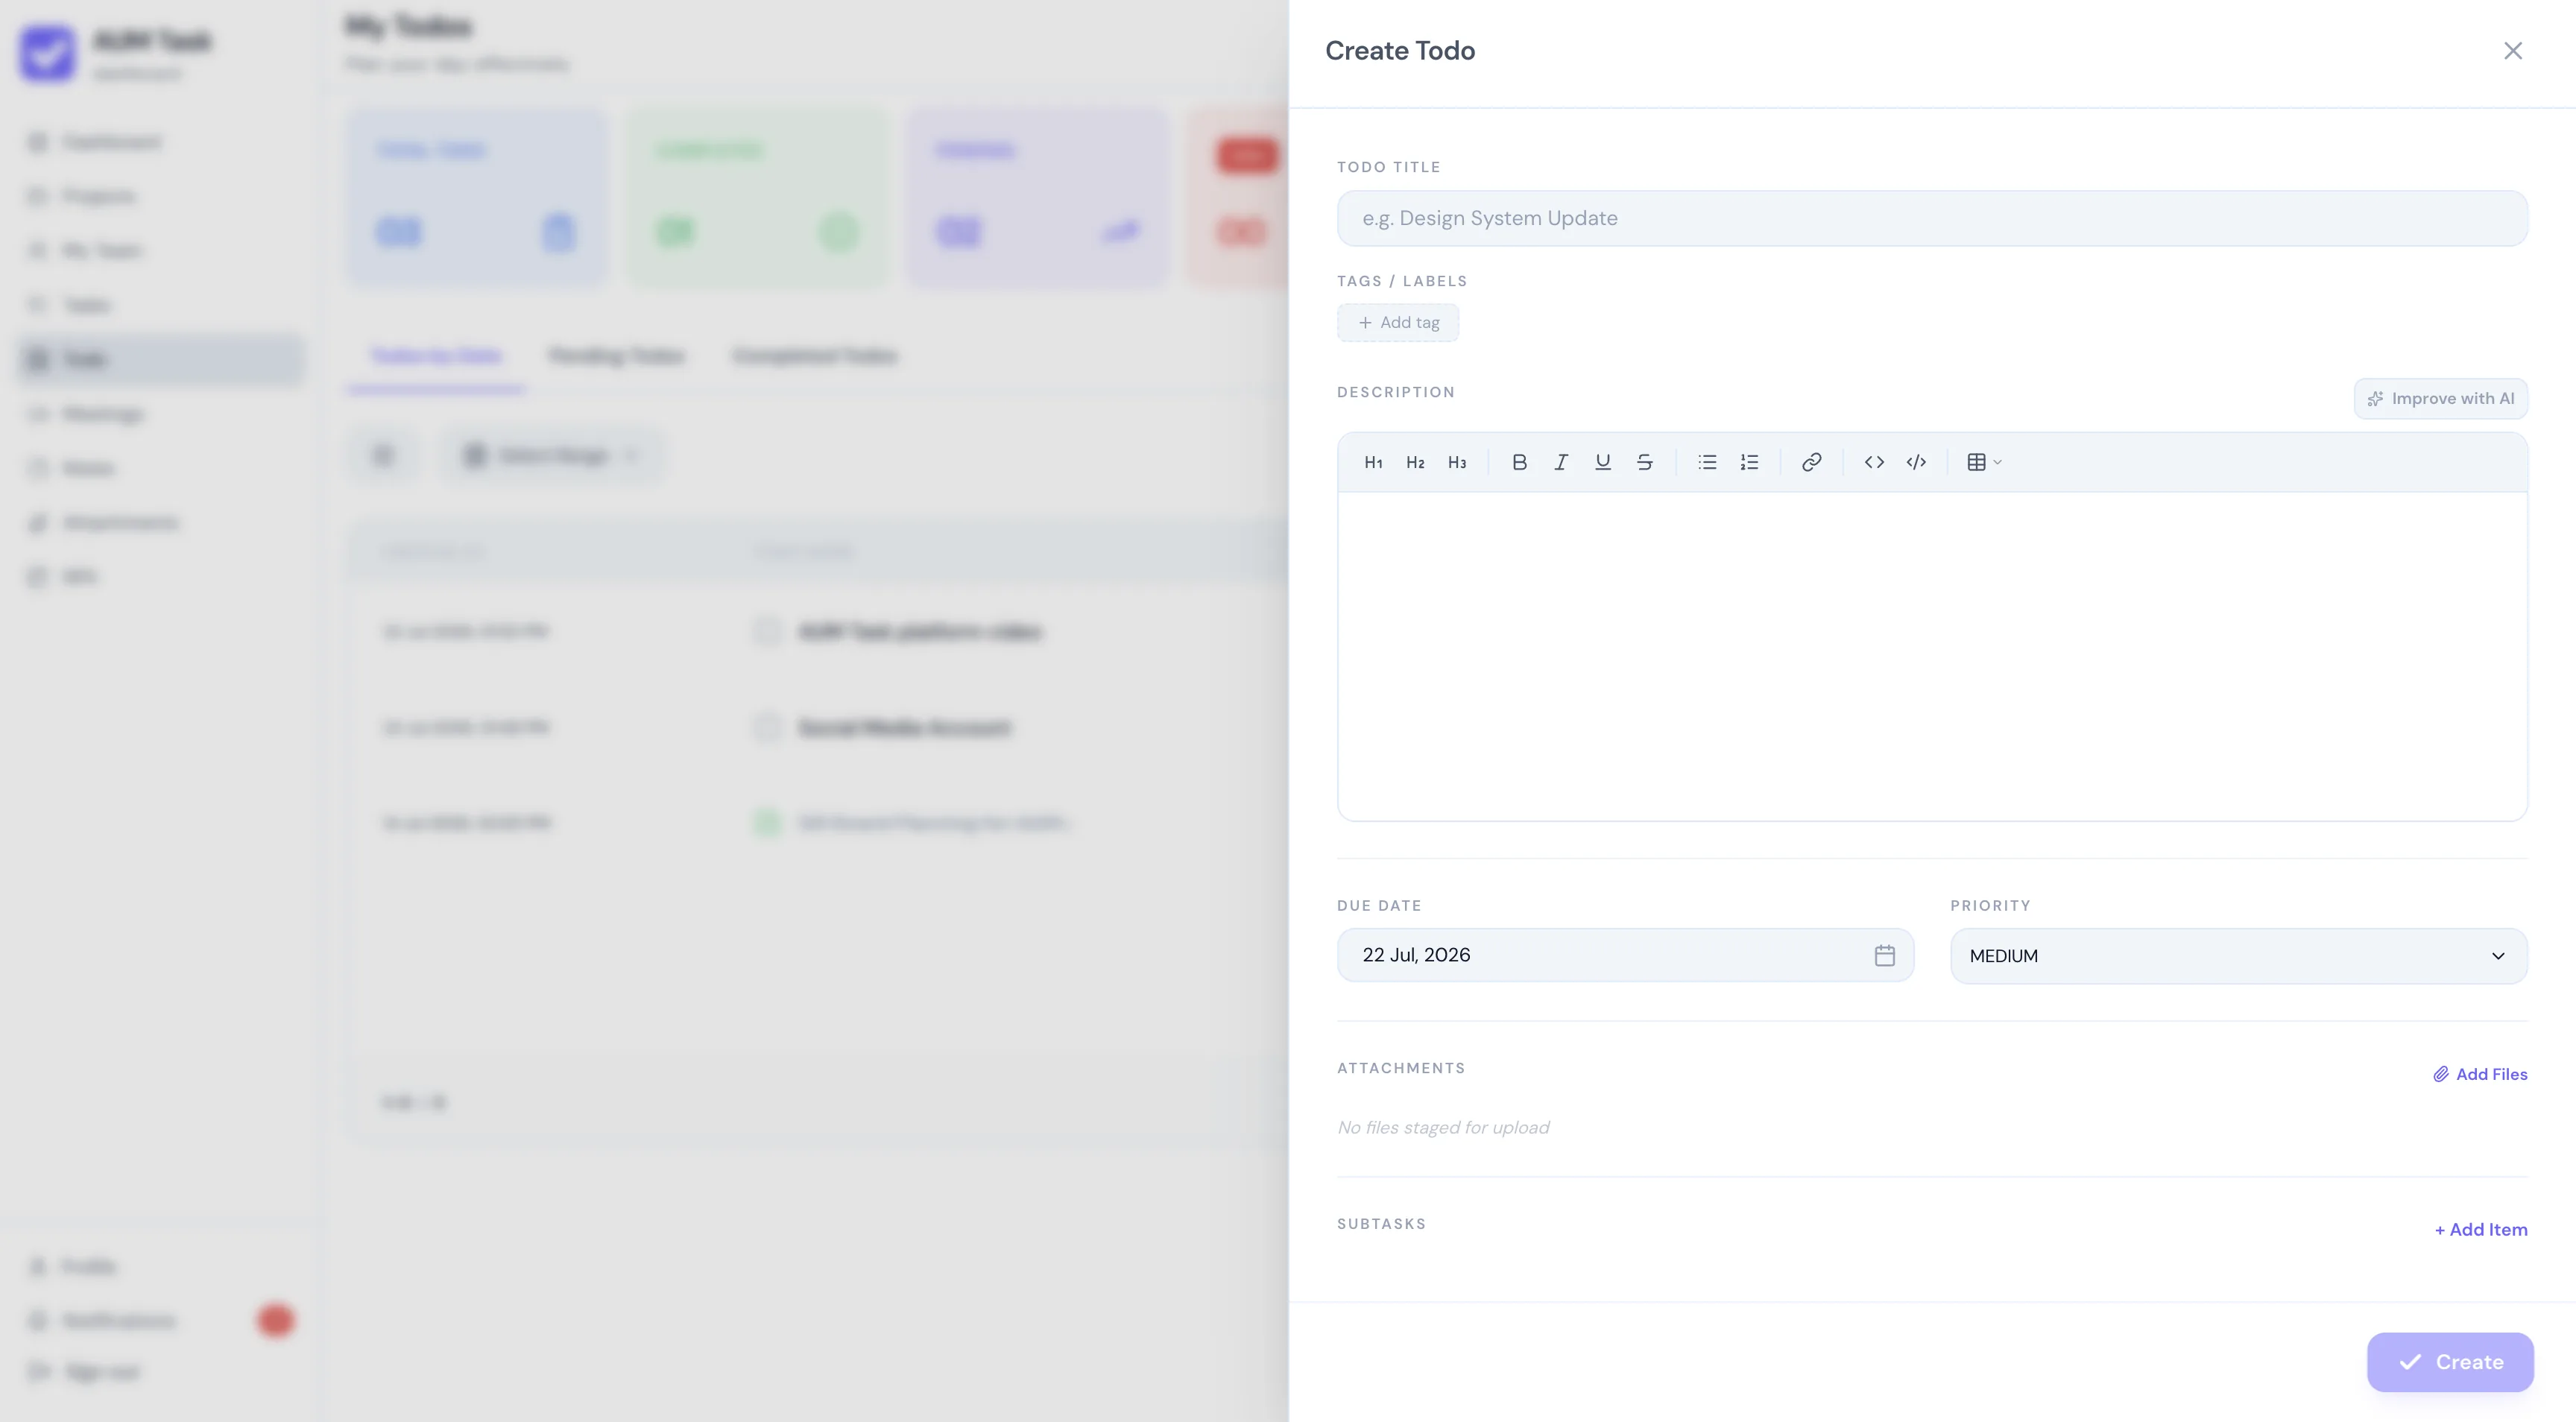This screenshot has width=2576, height=1422.
Task: Click the Todo Title input field
Action: coord(1932,218)
